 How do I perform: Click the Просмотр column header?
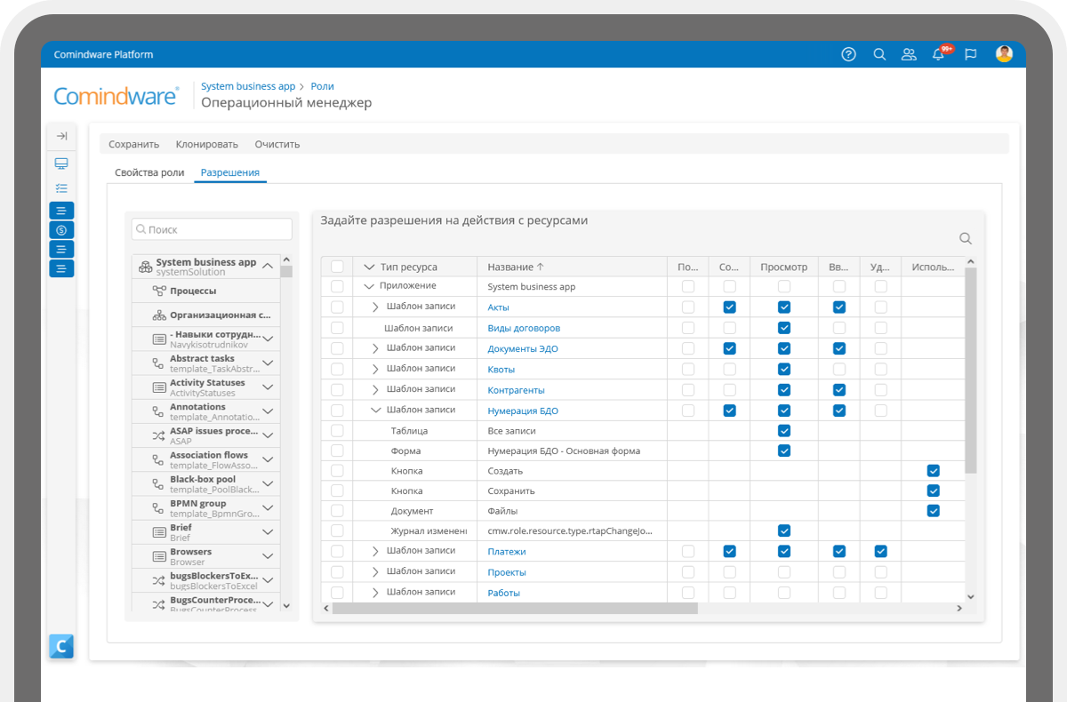(784, 267)
